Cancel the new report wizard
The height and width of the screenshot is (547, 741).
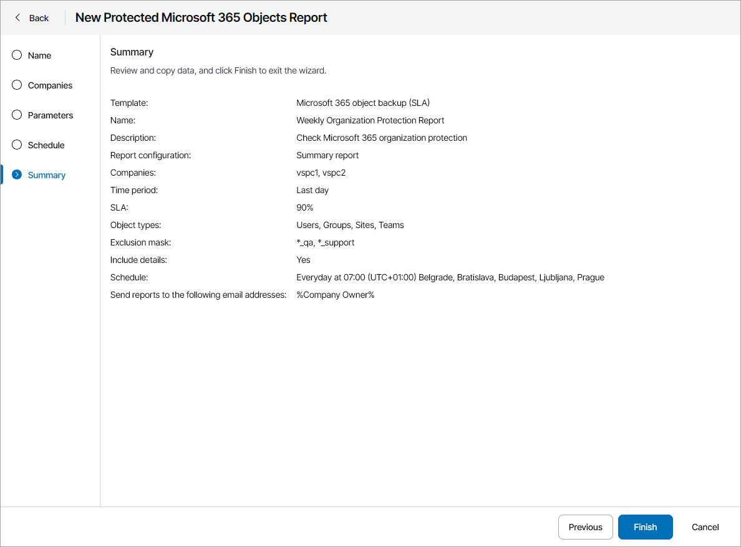click(705, 527)
